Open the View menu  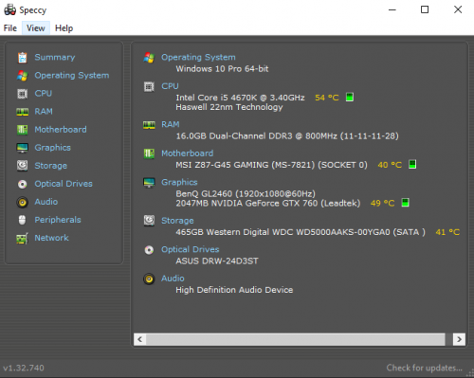tap(36, 28)
